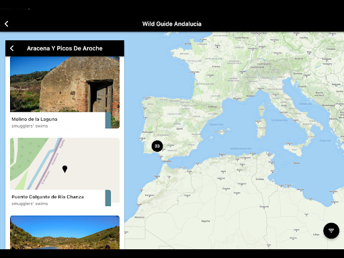Click the 33 cluster marker on map
344x258 pixels.
click(157, 146)
